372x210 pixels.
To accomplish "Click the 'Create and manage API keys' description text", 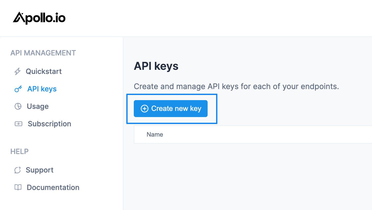I will 236,87.
